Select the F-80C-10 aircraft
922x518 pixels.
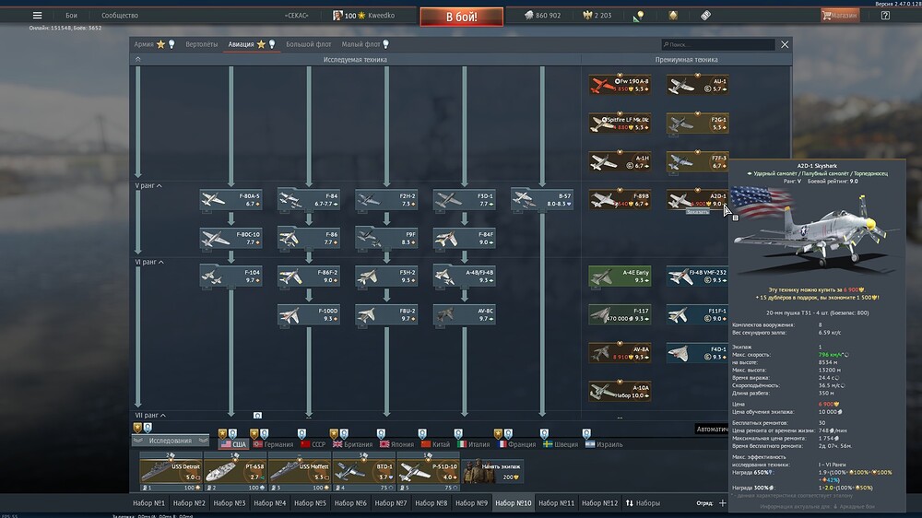pyautogui.click(x=230, y=238)
